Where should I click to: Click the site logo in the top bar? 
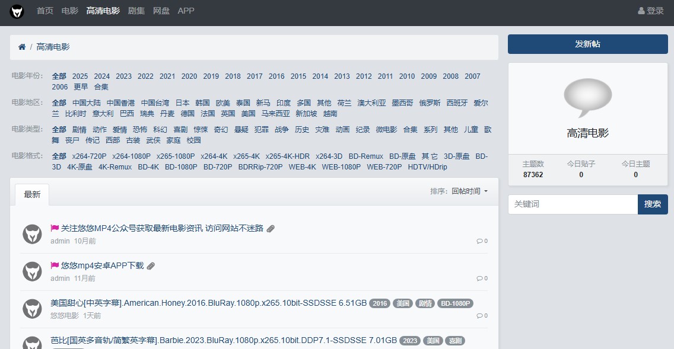[17, 11]
